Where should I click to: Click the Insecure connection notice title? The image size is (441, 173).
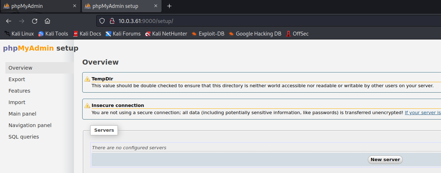[118, 106]
